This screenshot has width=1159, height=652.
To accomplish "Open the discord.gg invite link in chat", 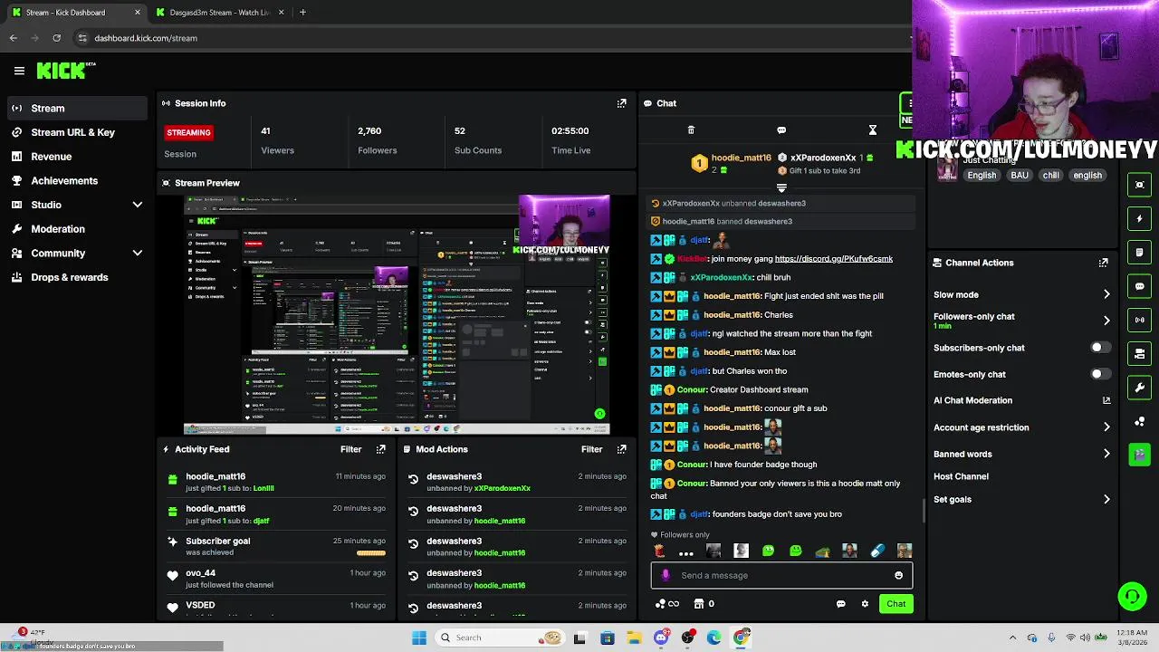I will click(x=834, y=259).
